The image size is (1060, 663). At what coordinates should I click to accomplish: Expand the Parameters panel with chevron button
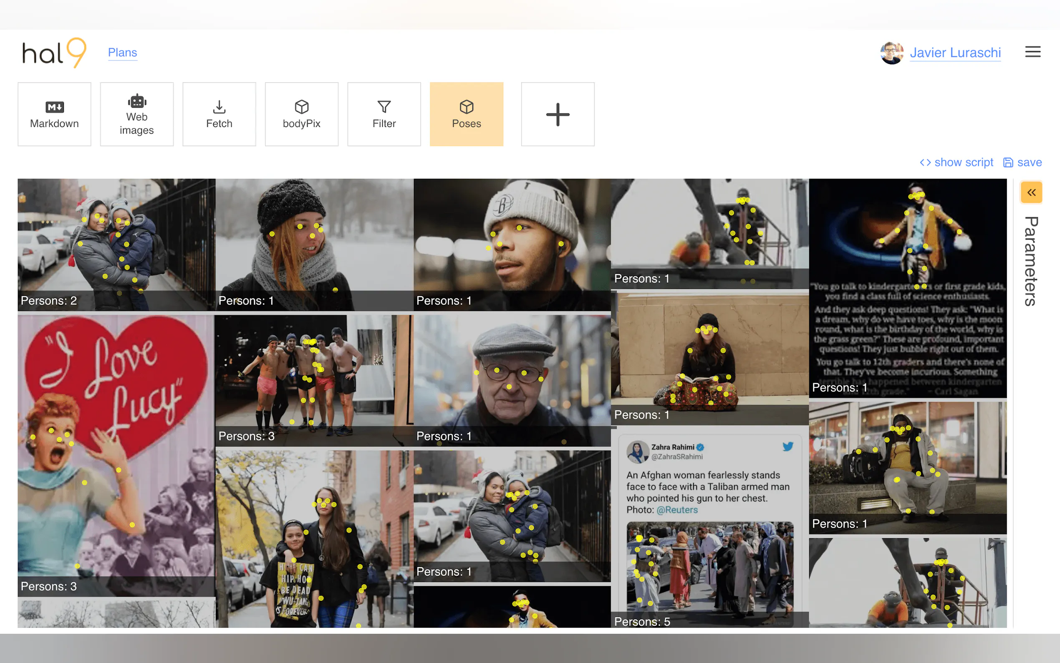[x=1031, y=192]
